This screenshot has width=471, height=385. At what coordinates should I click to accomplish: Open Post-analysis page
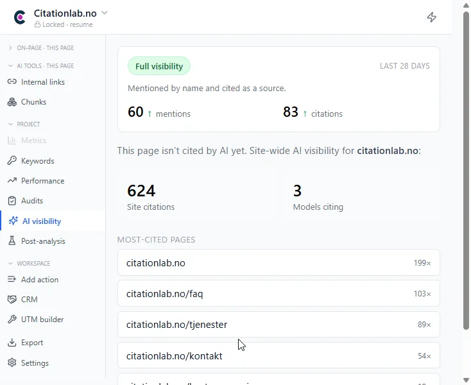(x=43, y=241)
